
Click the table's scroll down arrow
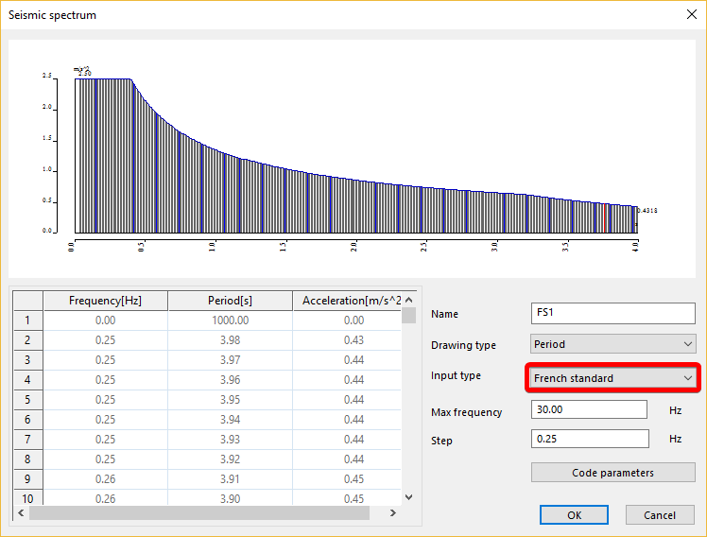click(408, 497)
